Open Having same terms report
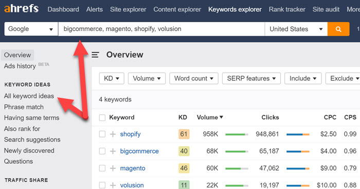This screenshot has height=189, width=360. pyautogui.click(x=32, y=118)
